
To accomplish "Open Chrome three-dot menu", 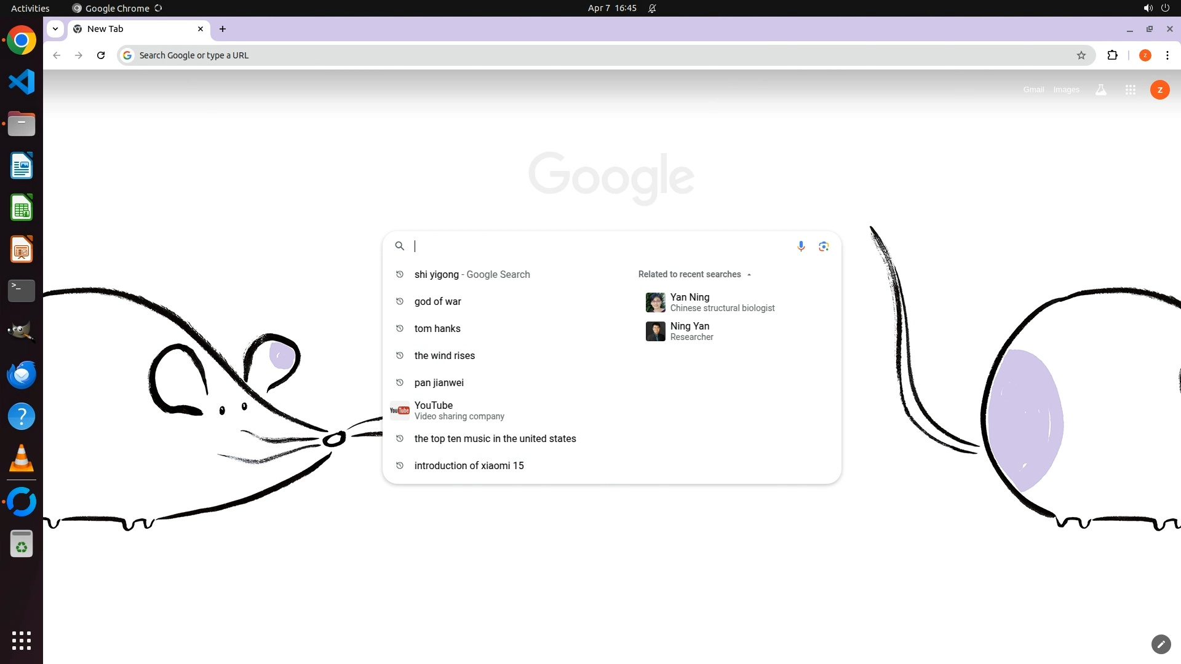I will click(x=1167, y=55).
